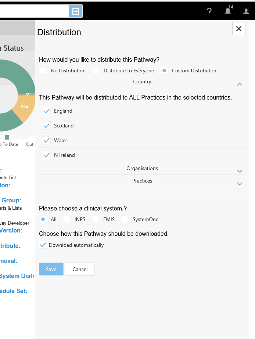This screenshot has width=255, height=339.
Task: Collapse the Country section
Action: 240,84
